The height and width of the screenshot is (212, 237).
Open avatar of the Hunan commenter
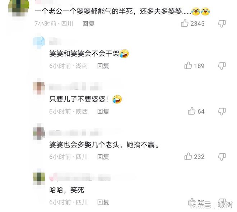pyautogui.click(x=39, y=42)
